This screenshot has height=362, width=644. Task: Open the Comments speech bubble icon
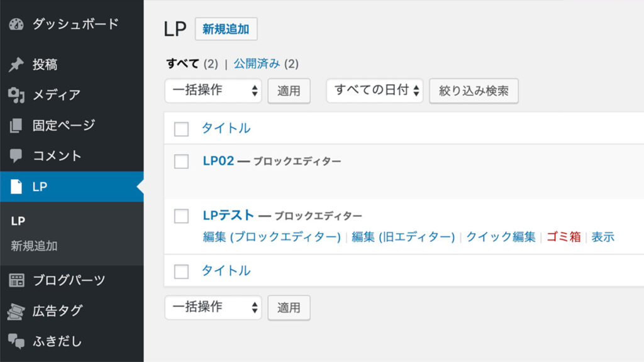coord(16,156)
